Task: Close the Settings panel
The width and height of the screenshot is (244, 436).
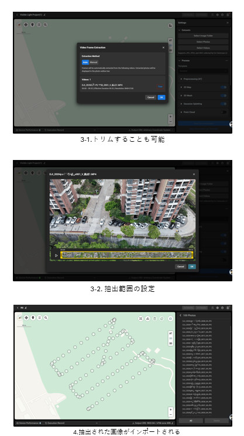Action: (228, 22)
